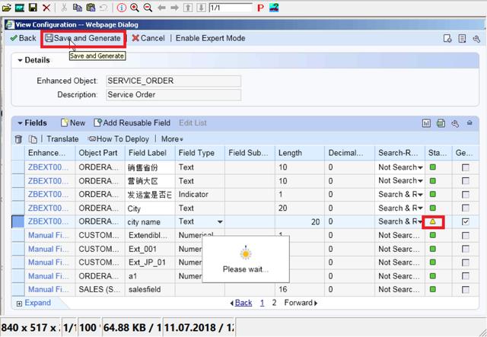Open file icon in viewer toolbar
This screenshot has height=337, width=487.
7,8
